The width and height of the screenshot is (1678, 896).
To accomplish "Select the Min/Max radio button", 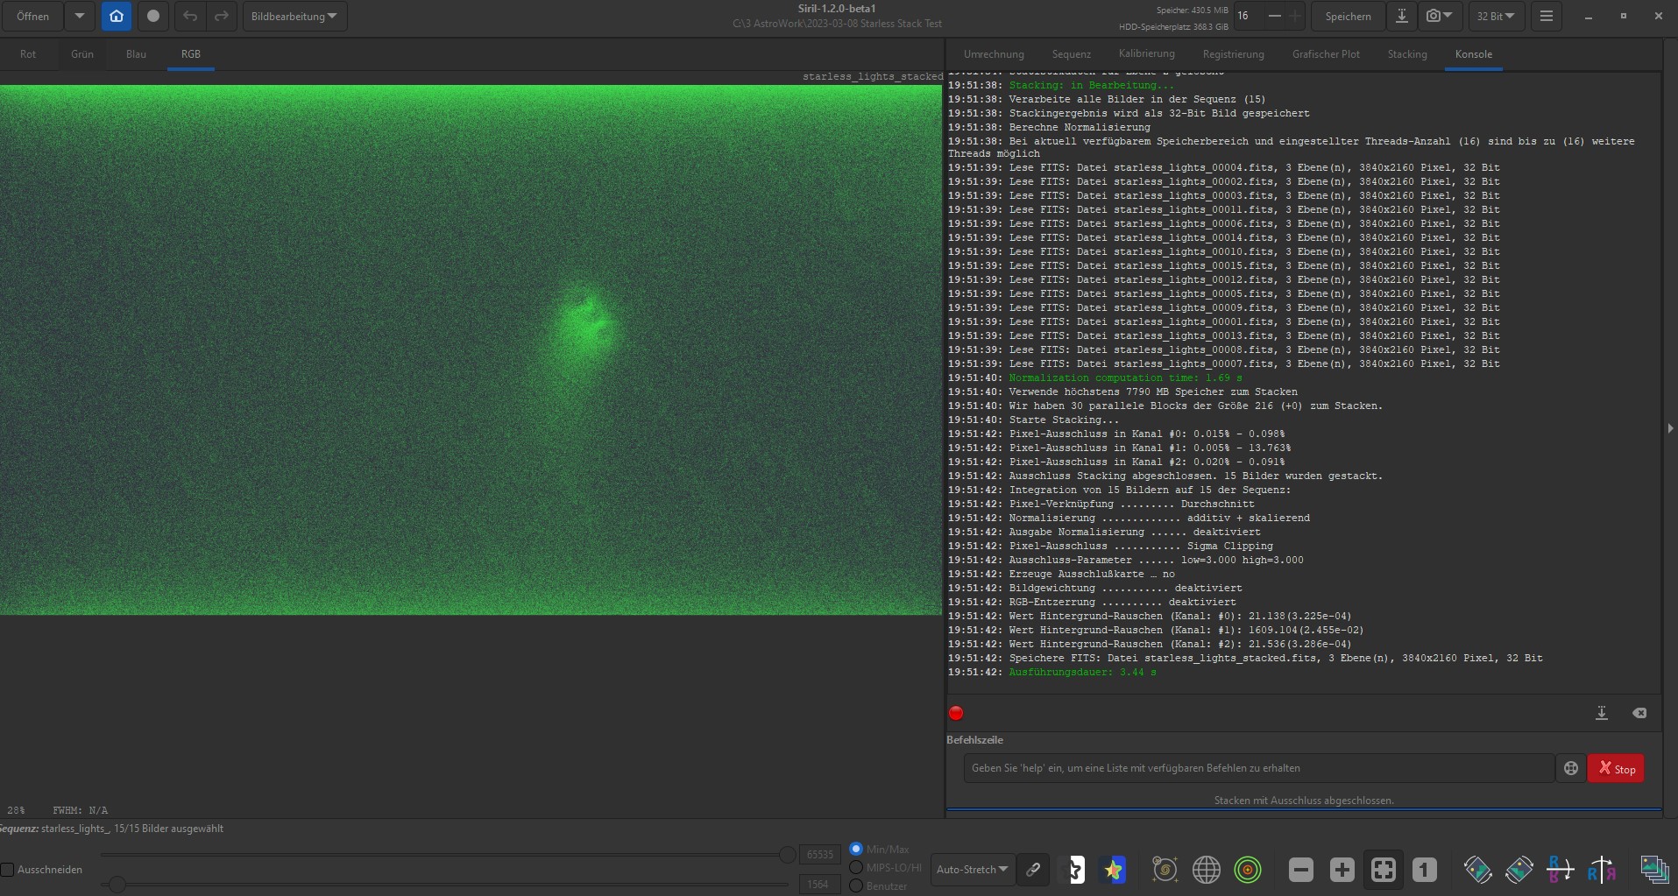I will [x=856, y=849].
